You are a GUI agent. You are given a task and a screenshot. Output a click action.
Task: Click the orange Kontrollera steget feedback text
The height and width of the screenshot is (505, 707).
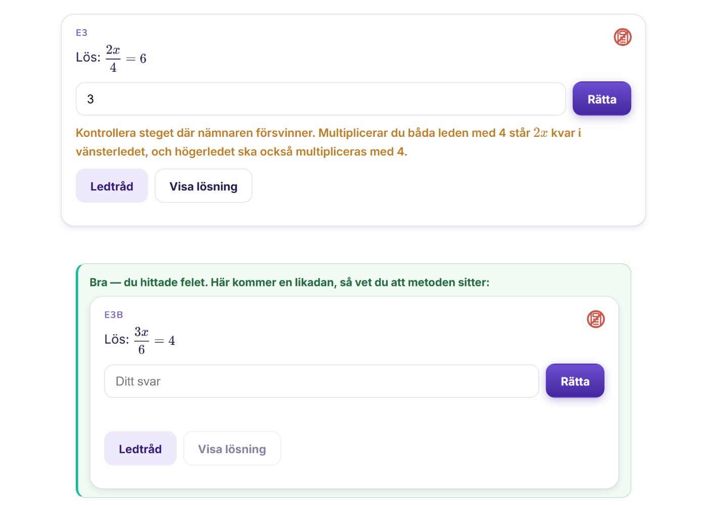click(328, 142)
